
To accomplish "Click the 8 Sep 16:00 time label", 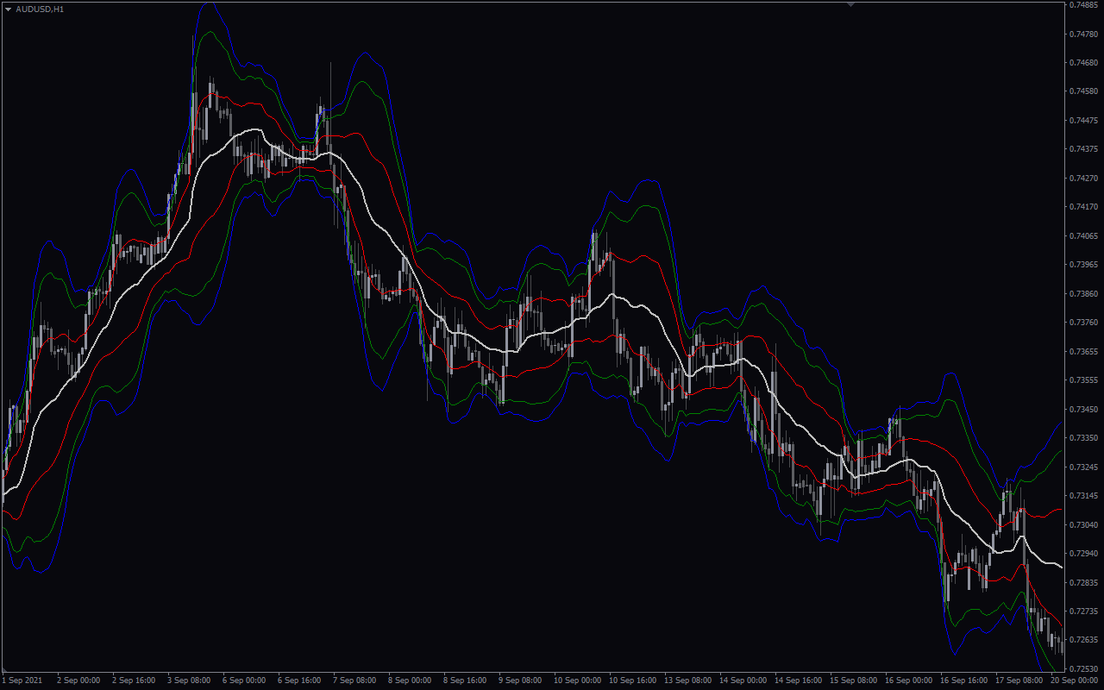I will [465, 681].
